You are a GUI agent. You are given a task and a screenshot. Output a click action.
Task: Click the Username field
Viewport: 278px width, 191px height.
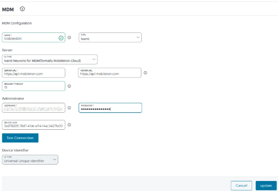(x=34, y=108)
